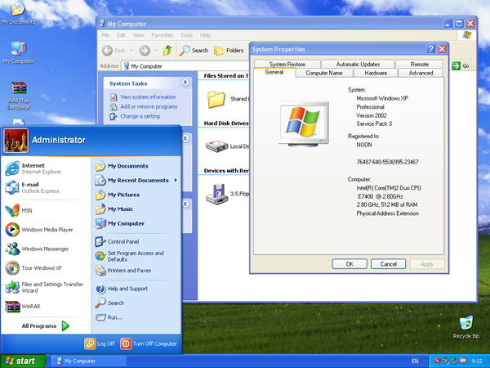The height and width of the screenshot is (368, 490).
Task: Launch Outlook Express E-mail entry
Action: pos(32,187)
